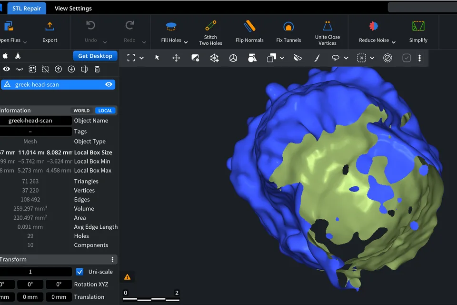The width and height of the screenshot is (457, 305).
Task: Select the Unite Close Vertices tool
Action: tap(328, 33)
